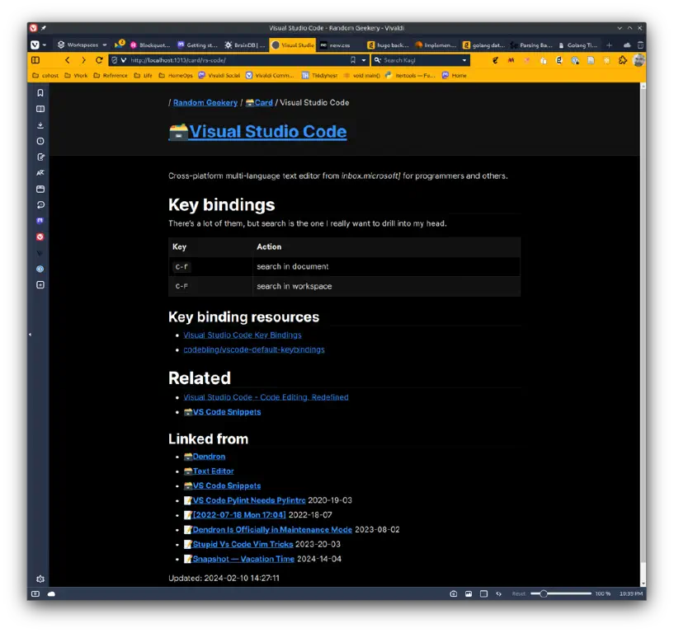
Task: Open page actions code icon
Action: pyautogui.click(x=498, y=593)
